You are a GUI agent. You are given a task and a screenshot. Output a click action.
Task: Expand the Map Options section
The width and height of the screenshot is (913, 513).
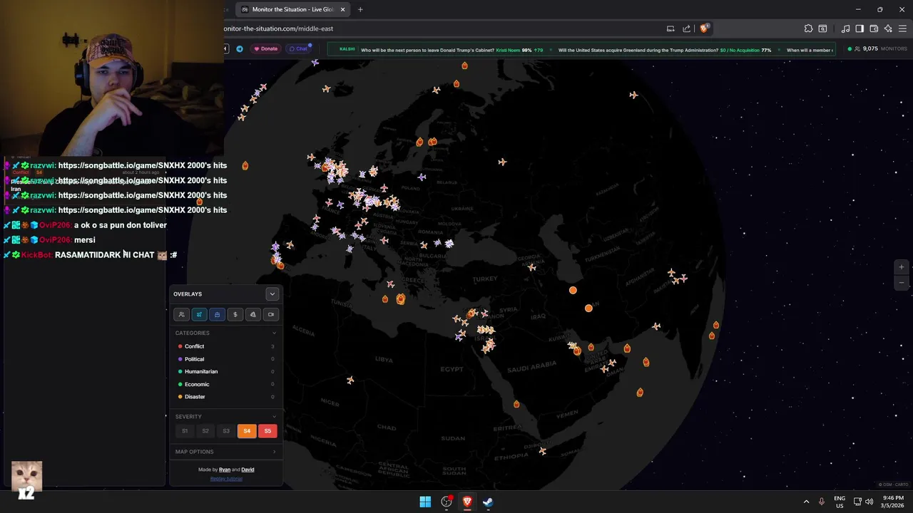click(x=225, y=452)
